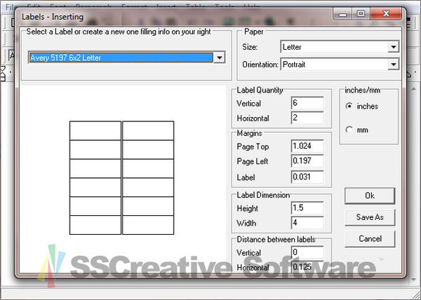The width and height of the screenshot is (421, 300).
Task: Click the Label Quantity Horizontal field
Action: pyautogui.click(x=307, y=118)
